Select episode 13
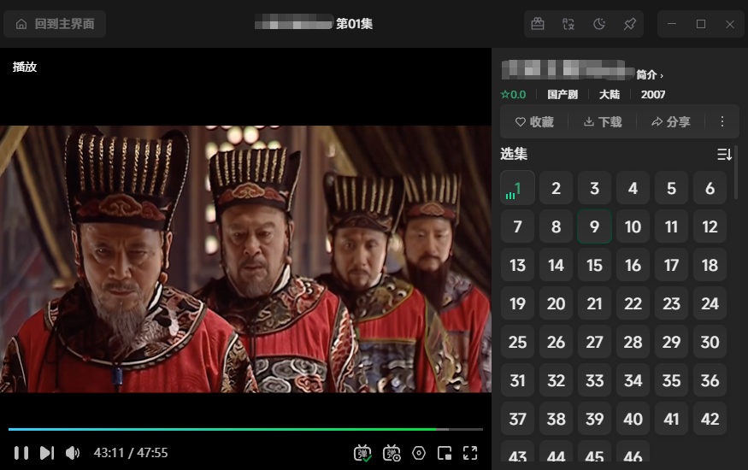Screen dimensions: 748x470 click(x=517, y=265)
